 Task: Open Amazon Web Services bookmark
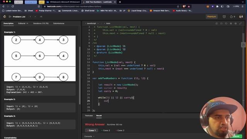(x=160, y=11)
